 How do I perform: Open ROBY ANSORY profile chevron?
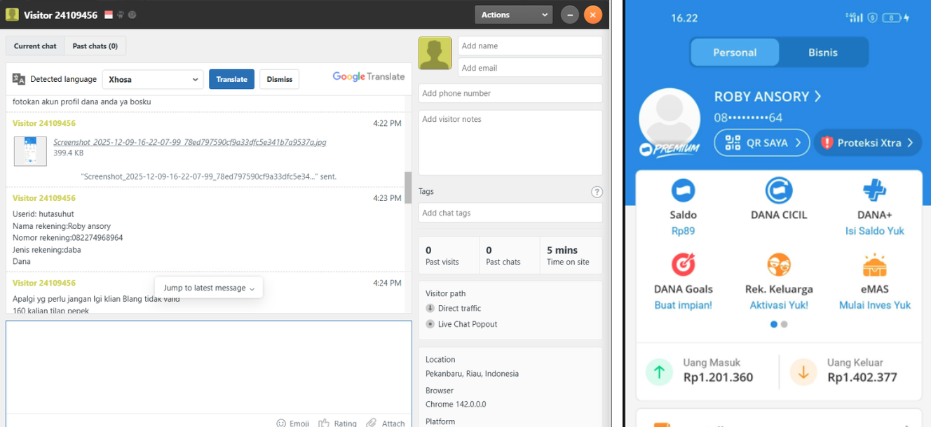tap(817, 97)
